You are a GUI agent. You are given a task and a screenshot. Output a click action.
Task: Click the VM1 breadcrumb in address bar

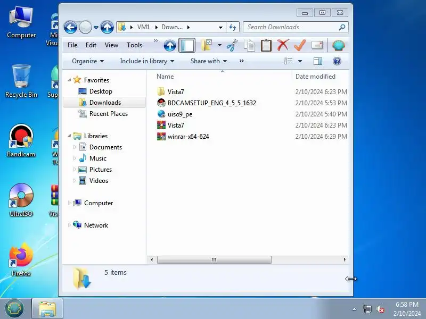pyautogui.click(x=143, y=27)
